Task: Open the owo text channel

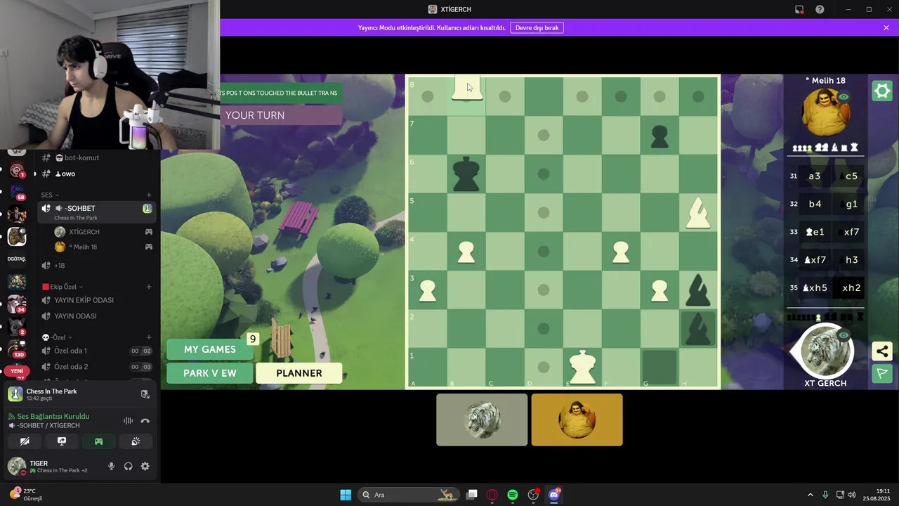Action: pos(96,174)
